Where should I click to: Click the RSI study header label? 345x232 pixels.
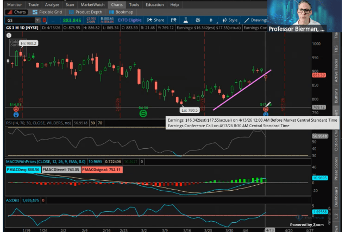click(x=39, y=123)
